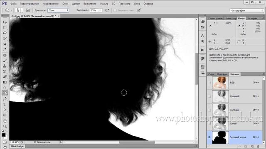Select the Healing Brush tool
266x149 pixels.
[x=5, y=55]
